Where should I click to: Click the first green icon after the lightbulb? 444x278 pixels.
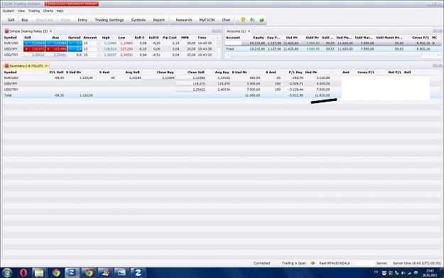coord(252,20)
